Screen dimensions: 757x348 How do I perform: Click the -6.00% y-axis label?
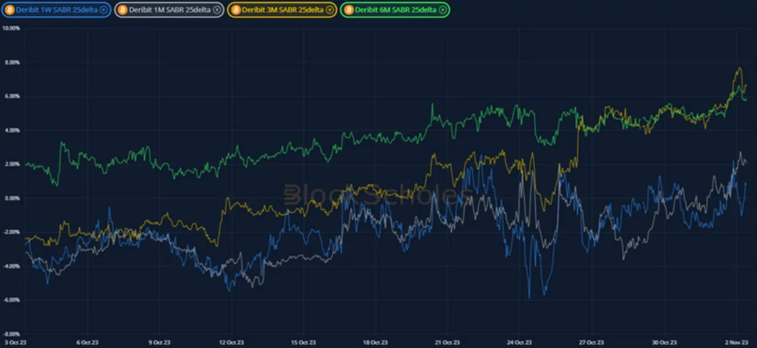tap(12, 300)
